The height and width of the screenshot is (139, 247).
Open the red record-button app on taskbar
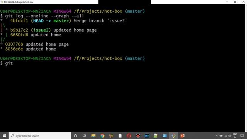(138, 136)
